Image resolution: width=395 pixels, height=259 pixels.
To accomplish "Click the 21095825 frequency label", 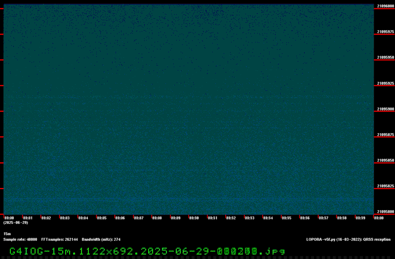I will click(x=386, y=186).
